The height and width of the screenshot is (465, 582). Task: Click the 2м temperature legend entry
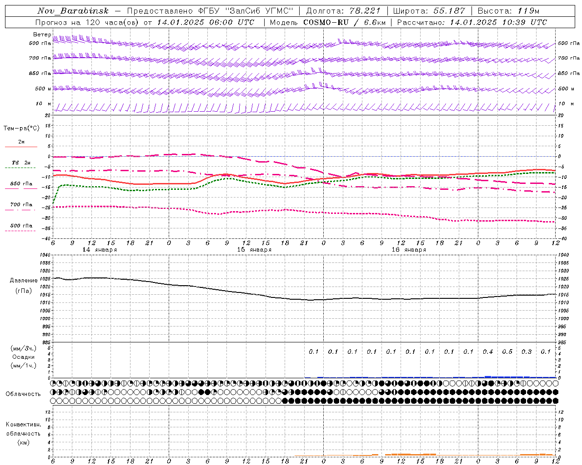[x=21, y=142]
